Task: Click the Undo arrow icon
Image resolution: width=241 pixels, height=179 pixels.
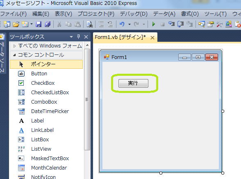Action: click(122, 24)
